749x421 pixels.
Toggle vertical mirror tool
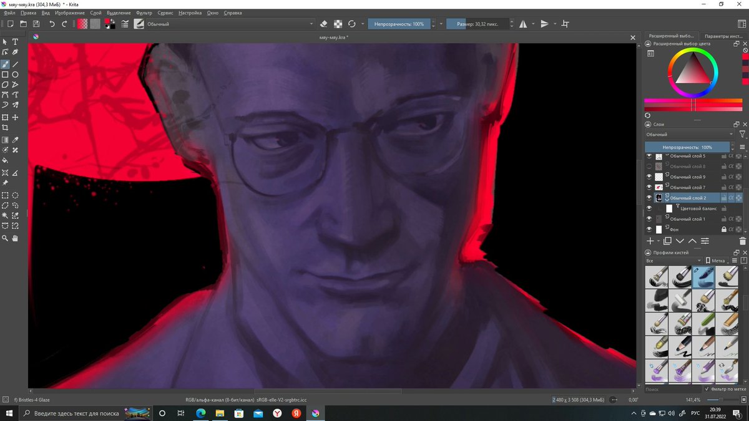point(544,24)
